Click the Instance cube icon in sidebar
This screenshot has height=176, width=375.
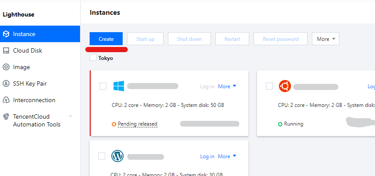[x=6, y=34]
